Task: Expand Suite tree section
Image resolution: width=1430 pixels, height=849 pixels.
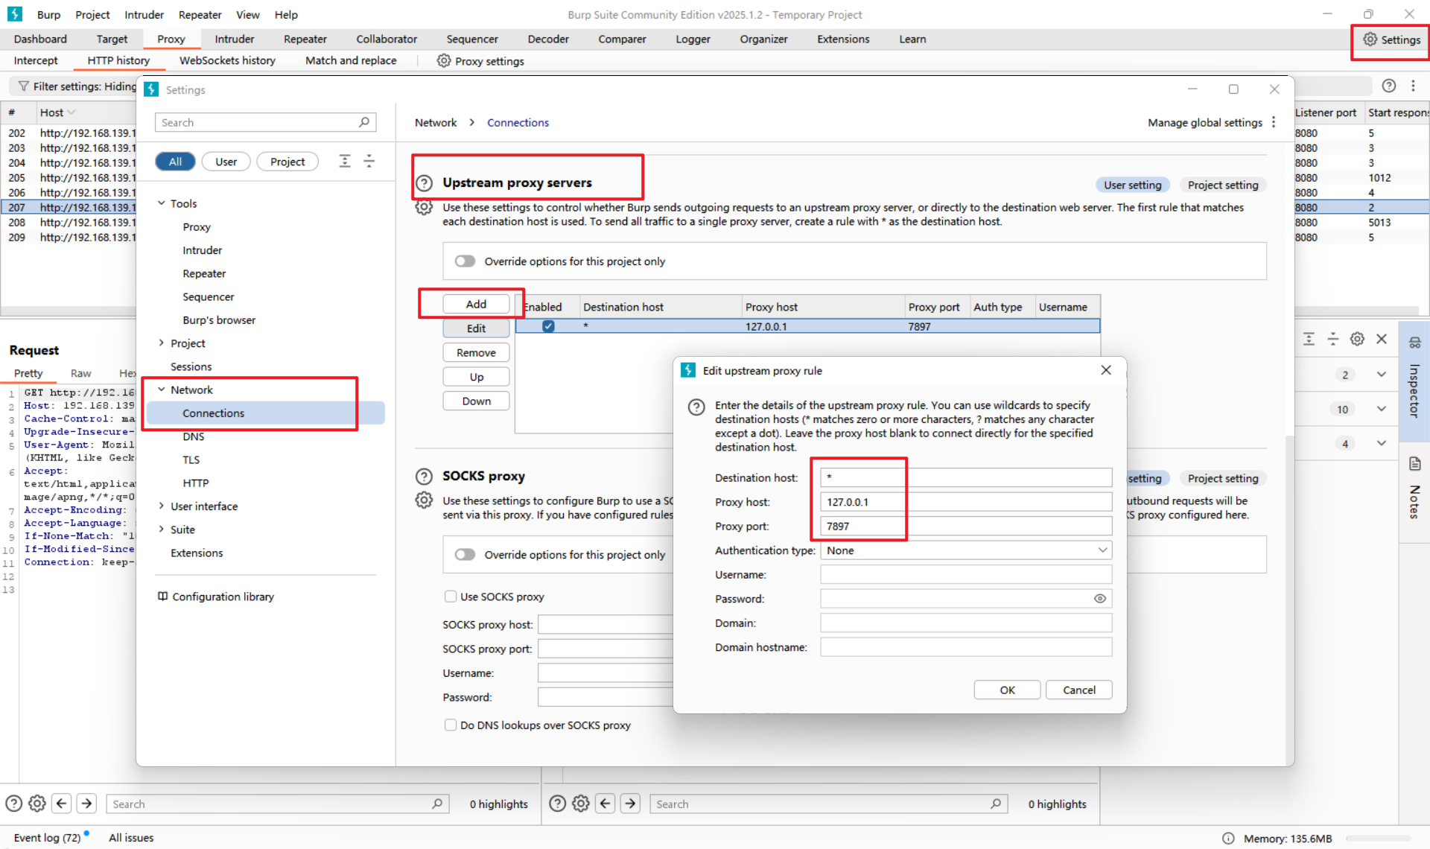Action: point(162,530)
